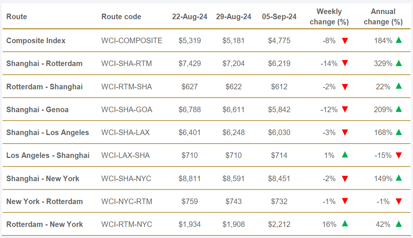Click the Weekly change (%) header

[329, 17]
